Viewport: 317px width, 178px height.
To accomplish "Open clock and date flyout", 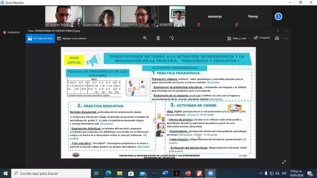I will click(297, 173).
